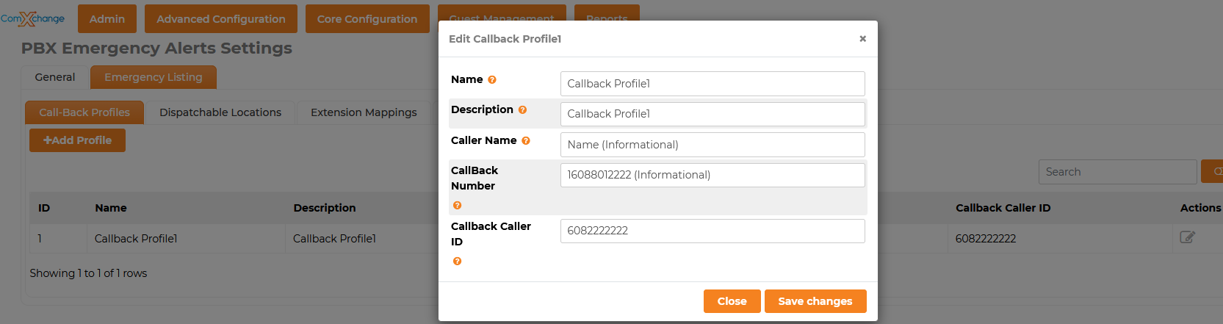Screen dimensions: 1223x324
Task: Click the Search box above the table
Action: (1116, 172)
